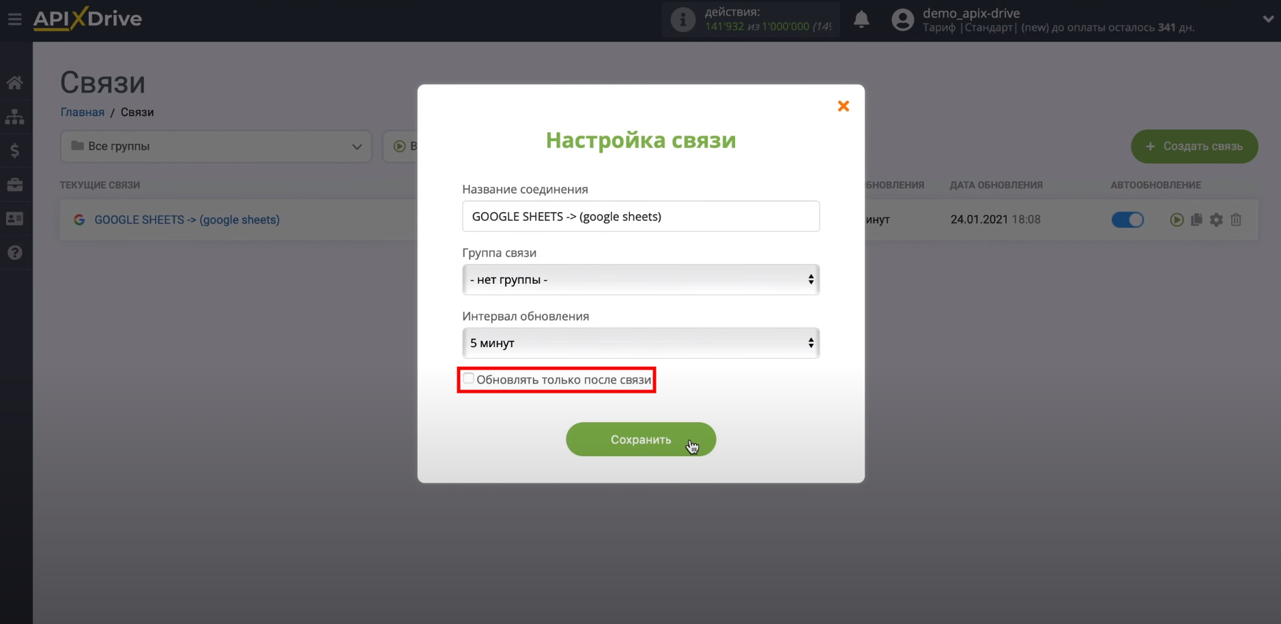Open the connection group dropdown
This screenshot has width=1281, height=624.
(x=641, y=280)
